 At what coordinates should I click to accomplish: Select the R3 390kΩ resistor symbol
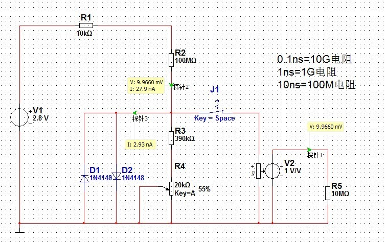pos(171,138)
